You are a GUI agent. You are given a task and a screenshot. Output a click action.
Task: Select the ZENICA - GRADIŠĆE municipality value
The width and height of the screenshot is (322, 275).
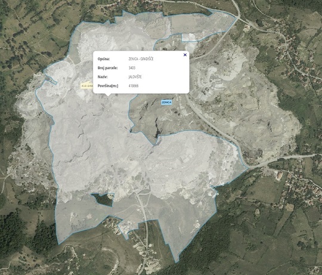pyautogui.click(x=141, y=59)
